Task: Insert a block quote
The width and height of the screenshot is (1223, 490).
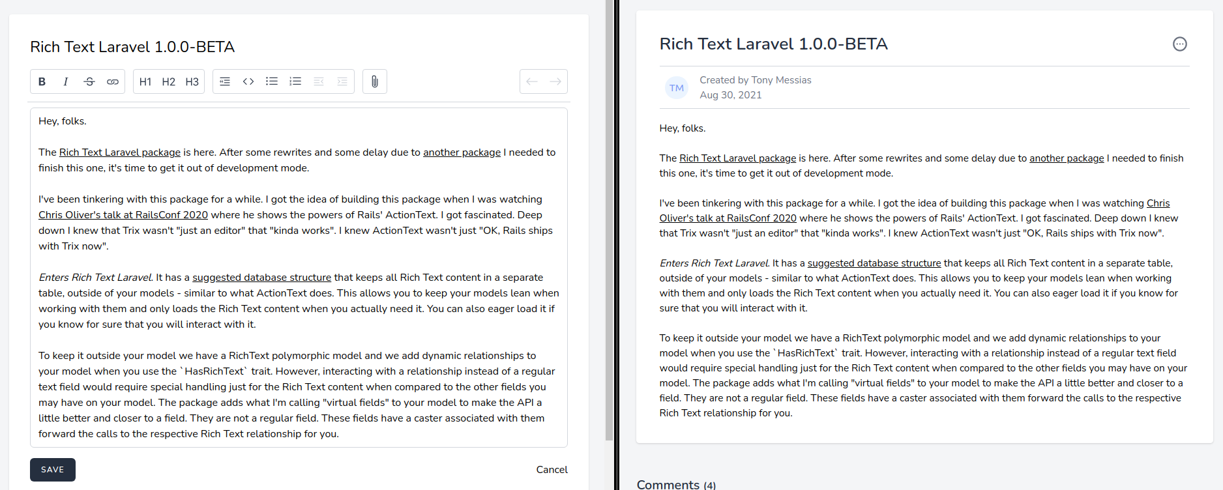Action: pyautogui.click(x=225, y=81)
